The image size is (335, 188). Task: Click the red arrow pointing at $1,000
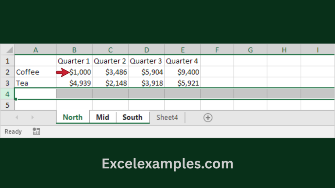62,72
